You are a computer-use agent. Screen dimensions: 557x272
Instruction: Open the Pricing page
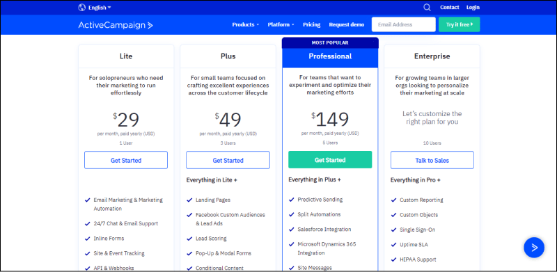click(x=311, y=25)
